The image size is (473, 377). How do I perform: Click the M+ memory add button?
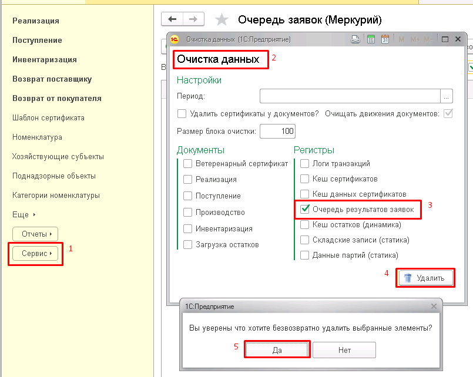[x=415, y=39]
